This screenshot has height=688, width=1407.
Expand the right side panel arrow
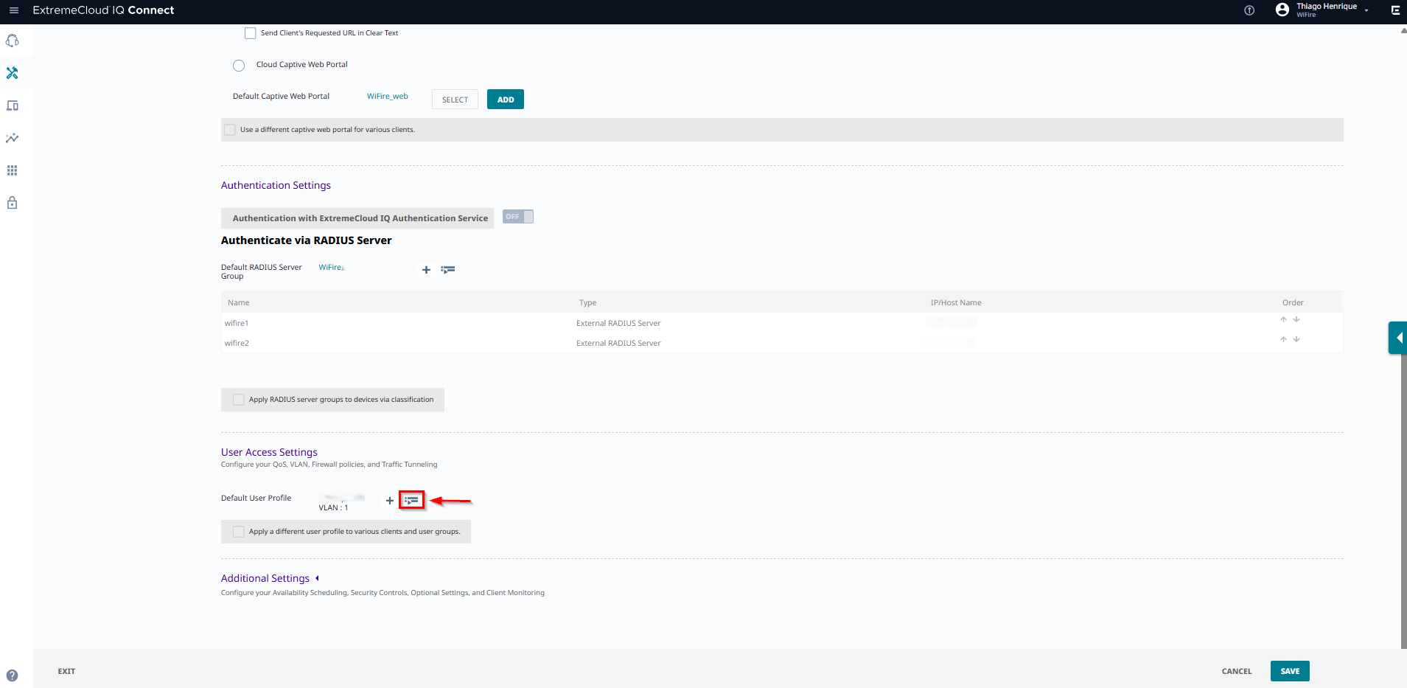click(x=1398, y=338)
